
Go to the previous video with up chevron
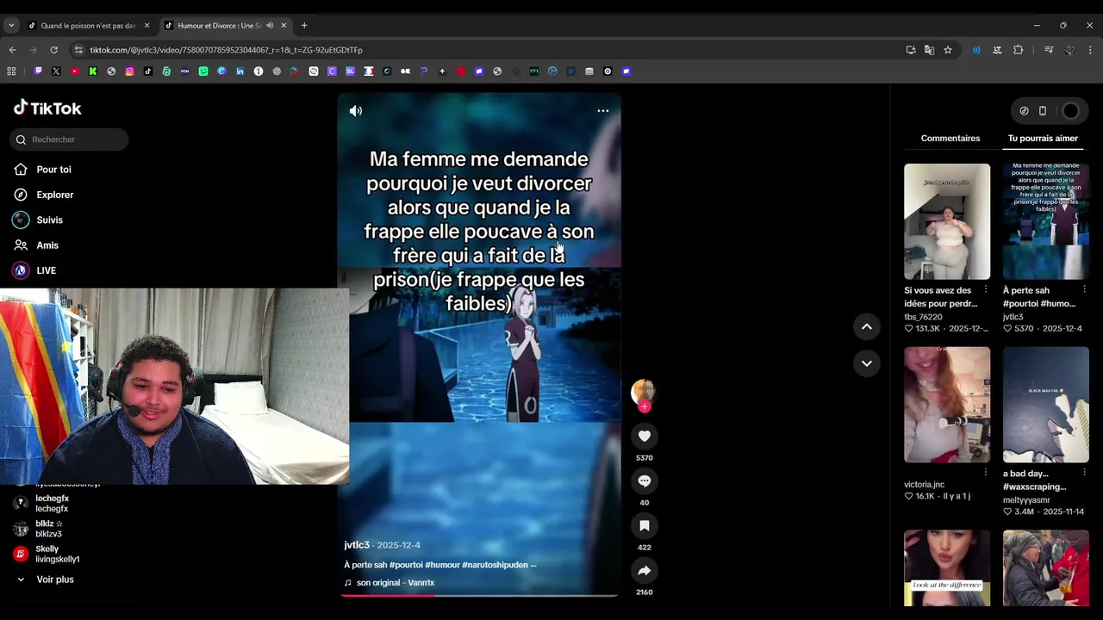867,326
